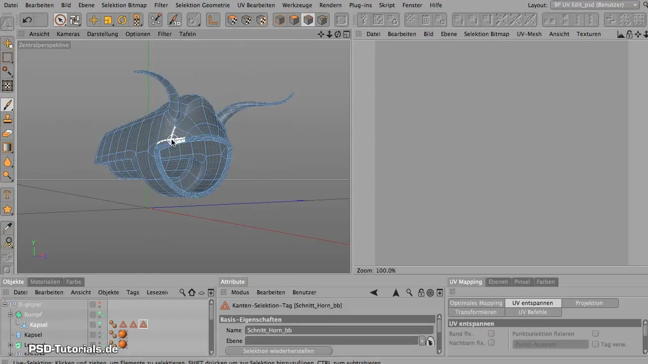Pick the Eyedropper tool
This screenshot has height=364, width=648.
click(8, 228)
